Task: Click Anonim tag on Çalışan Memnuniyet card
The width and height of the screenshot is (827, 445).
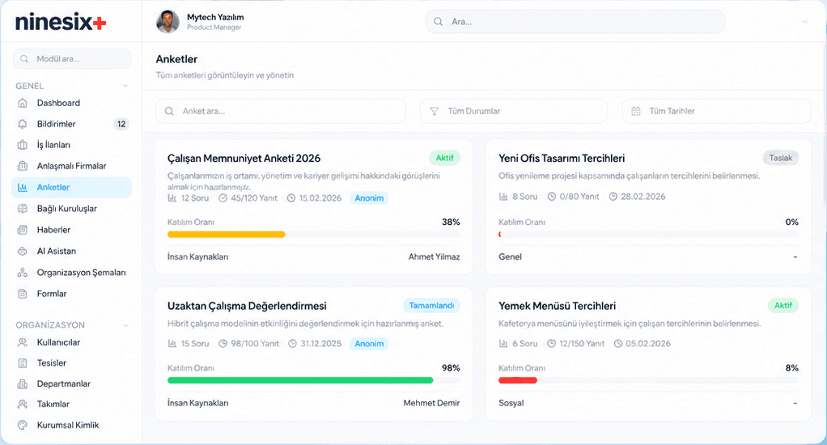Action: click(x=369, y=198)
